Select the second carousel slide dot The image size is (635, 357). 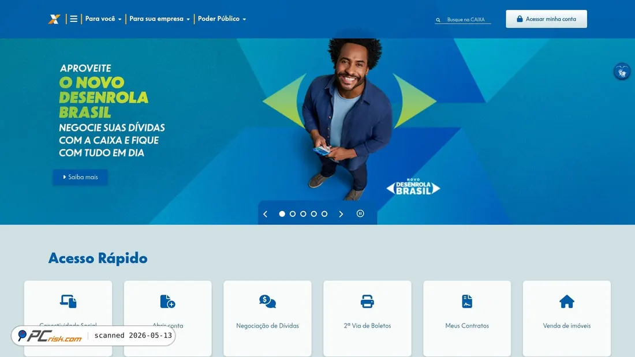click(293, 214)
